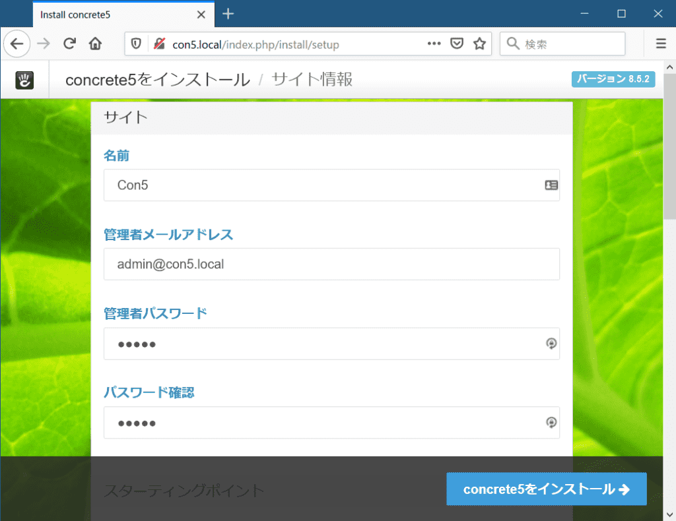Image resolution: width=676 pixels, height=521 pixels.
Task: Click the 管理者メールアドレス email field
Action: [331, 264]
